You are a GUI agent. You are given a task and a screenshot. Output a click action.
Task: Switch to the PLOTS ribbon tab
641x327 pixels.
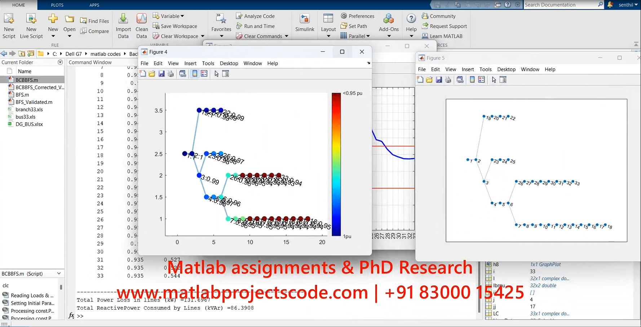[x=57, y=5]
